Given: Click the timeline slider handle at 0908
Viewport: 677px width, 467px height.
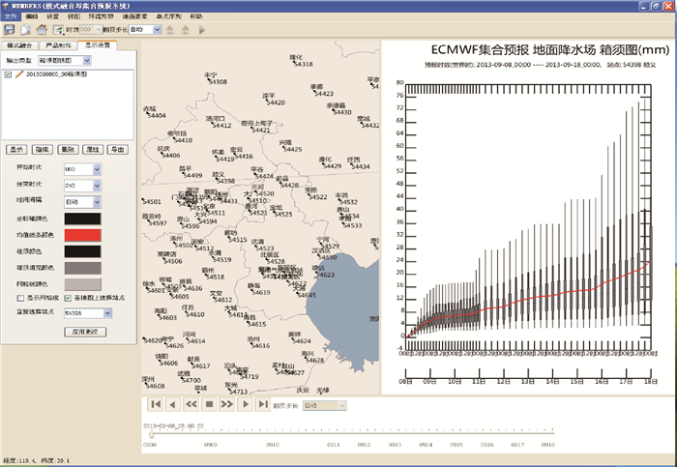Looking at the screenshot, I should tap(151, 434).
